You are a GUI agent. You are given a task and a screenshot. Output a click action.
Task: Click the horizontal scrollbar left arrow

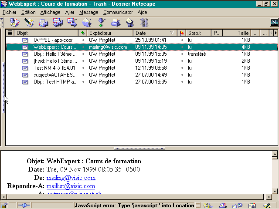pyautogui.click(x=4, y=197)
